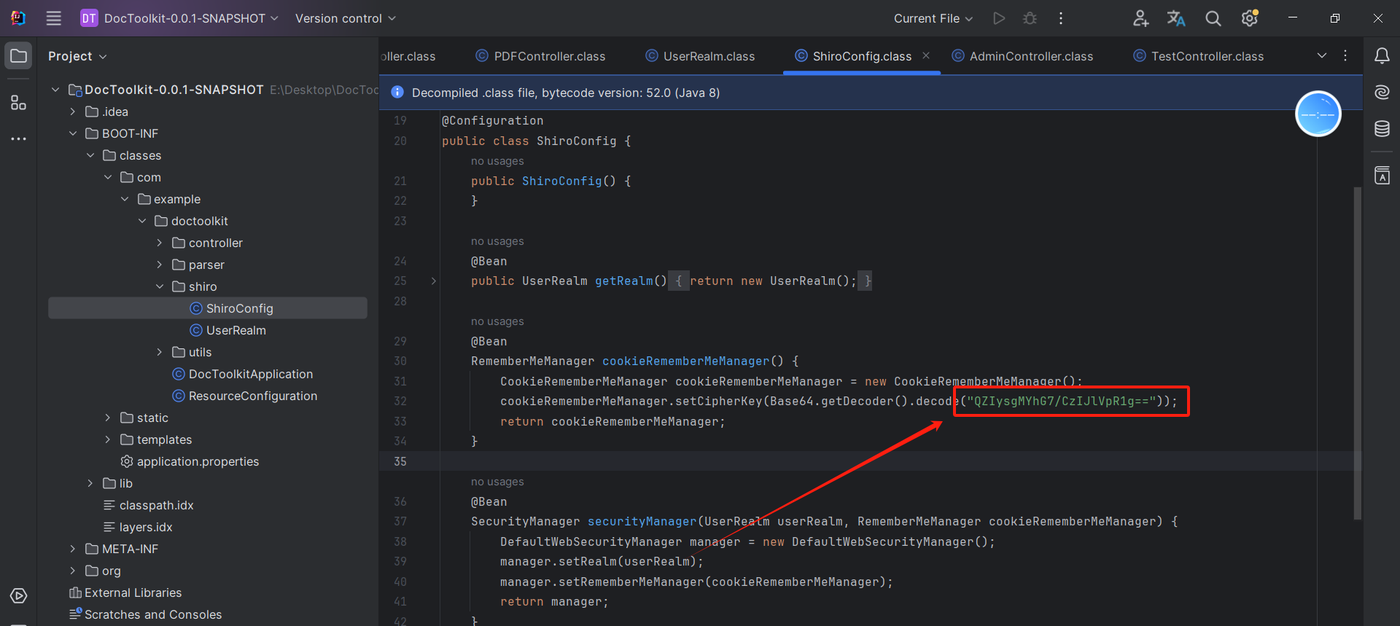
Task: Select External Libraries node
Action: (125, 592)
